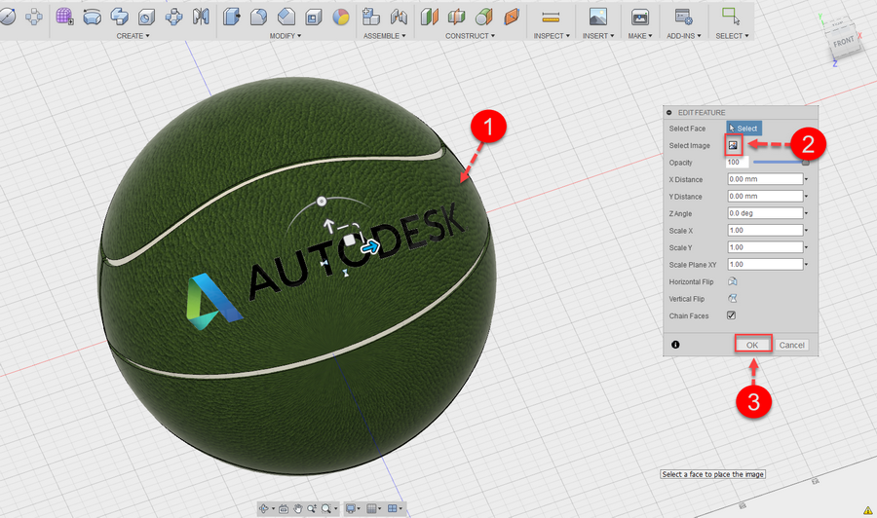877x518 pixels.
Task: Open the MODIFY menu
Action: (x=286, y=36)
